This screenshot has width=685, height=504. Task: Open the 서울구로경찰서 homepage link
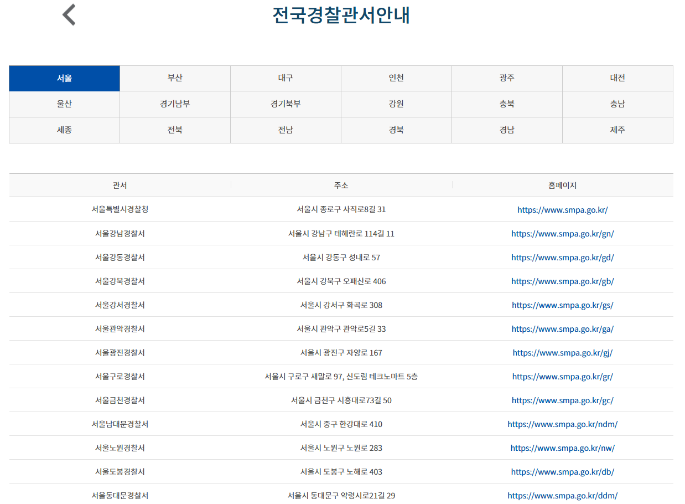coord(563,376)
